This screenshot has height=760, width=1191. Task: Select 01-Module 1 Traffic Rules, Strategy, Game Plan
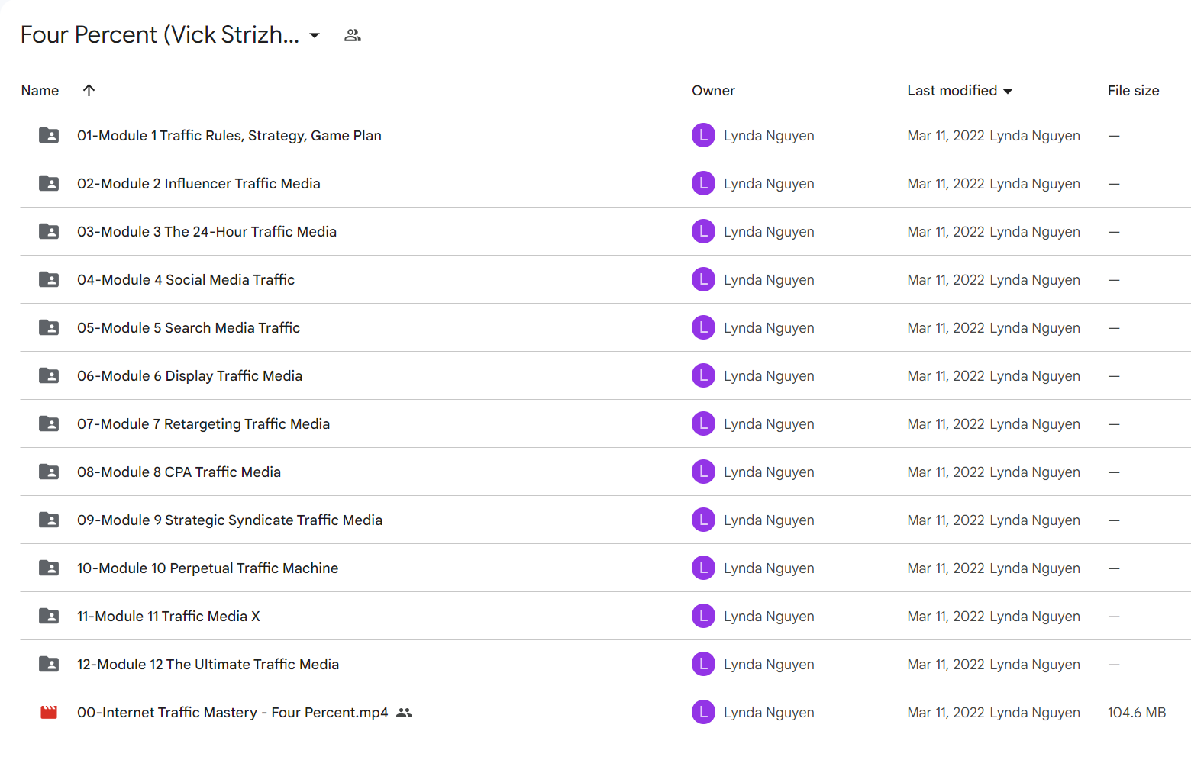[229, 136]
